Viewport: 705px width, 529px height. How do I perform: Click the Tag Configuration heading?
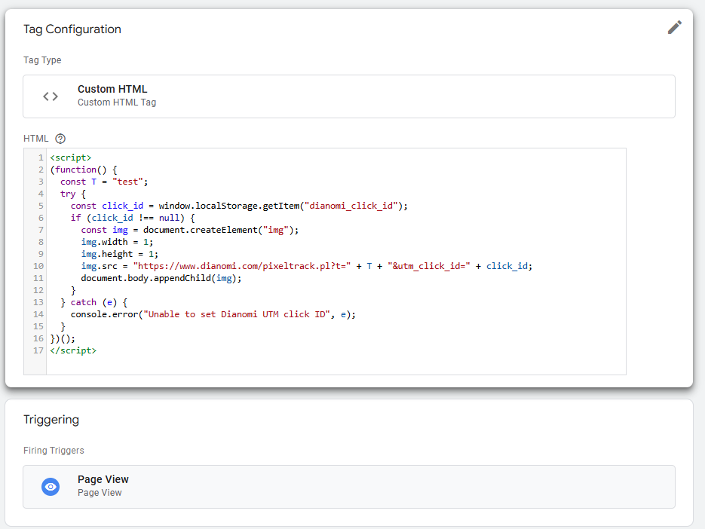point(72,29)
